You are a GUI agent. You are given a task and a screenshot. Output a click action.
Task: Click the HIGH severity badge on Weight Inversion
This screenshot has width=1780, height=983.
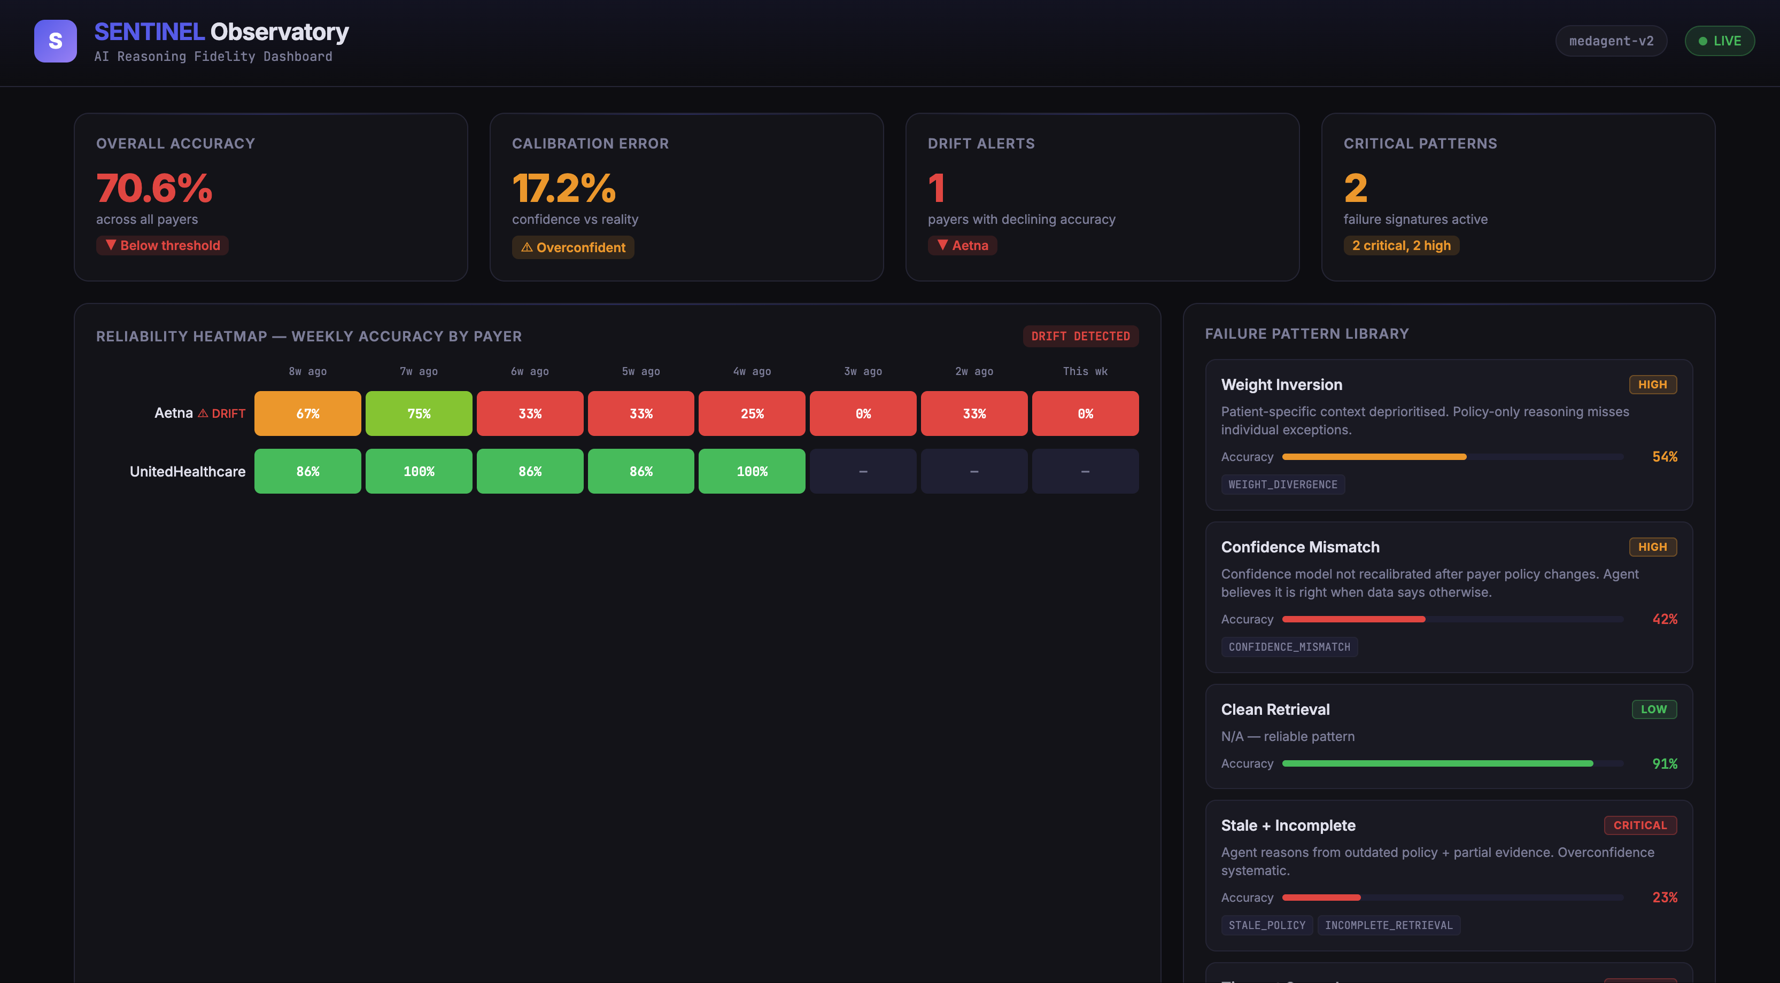pos(1653,384)
